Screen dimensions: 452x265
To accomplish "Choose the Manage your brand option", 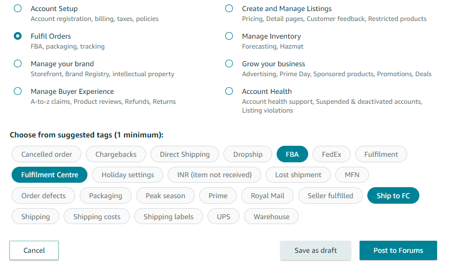I will coord(18,63).
